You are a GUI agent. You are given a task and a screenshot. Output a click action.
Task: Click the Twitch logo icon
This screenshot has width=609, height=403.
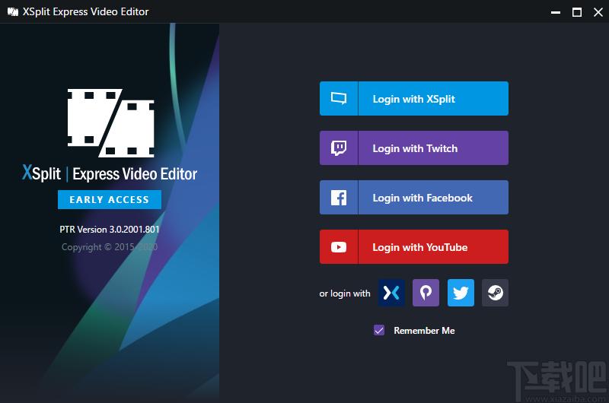[x=339, y=148]
